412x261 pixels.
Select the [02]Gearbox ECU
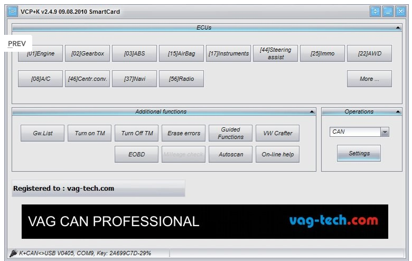pos(88,53)
